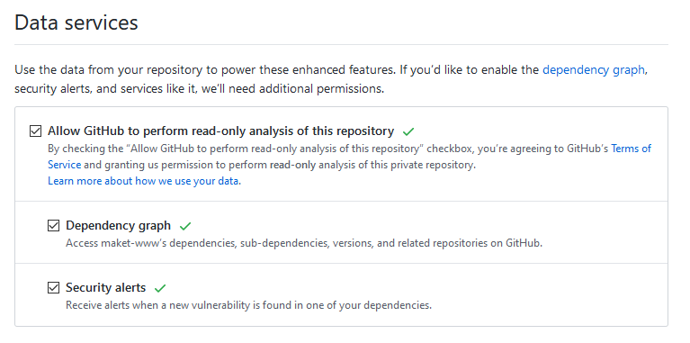The image size is (690, 343).
Task: Click the bold Security alerts label text
Action: (105, 287)
